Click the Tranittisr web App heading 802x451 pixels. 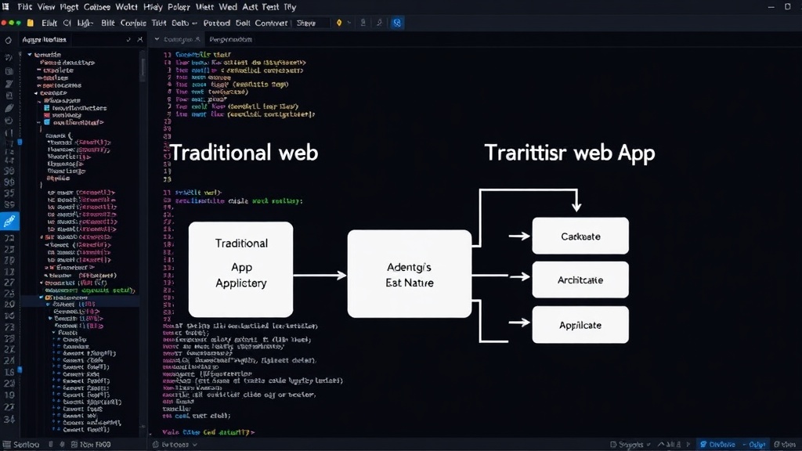tap(569, 153)
